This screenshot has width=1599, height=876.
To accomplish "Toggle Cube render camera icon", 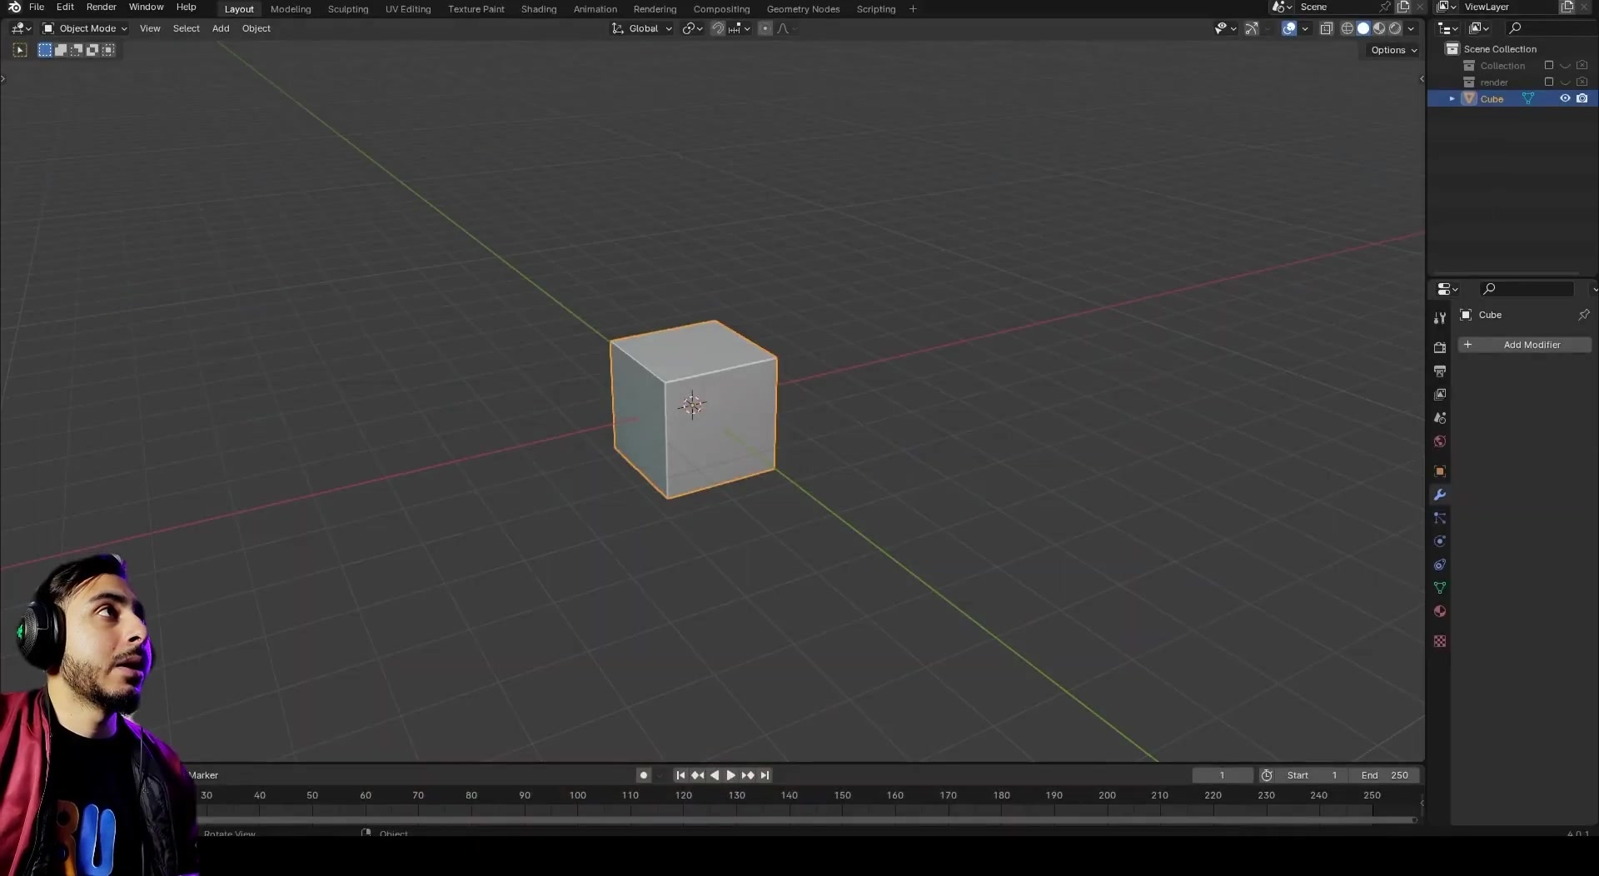I will coord(1582,98).
